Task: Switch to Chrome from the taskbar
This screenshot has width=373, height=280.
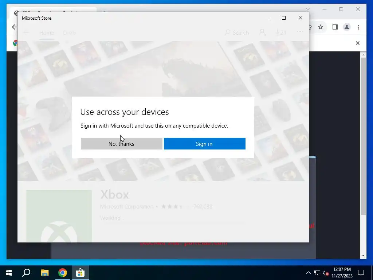Action: click(63, 273)
